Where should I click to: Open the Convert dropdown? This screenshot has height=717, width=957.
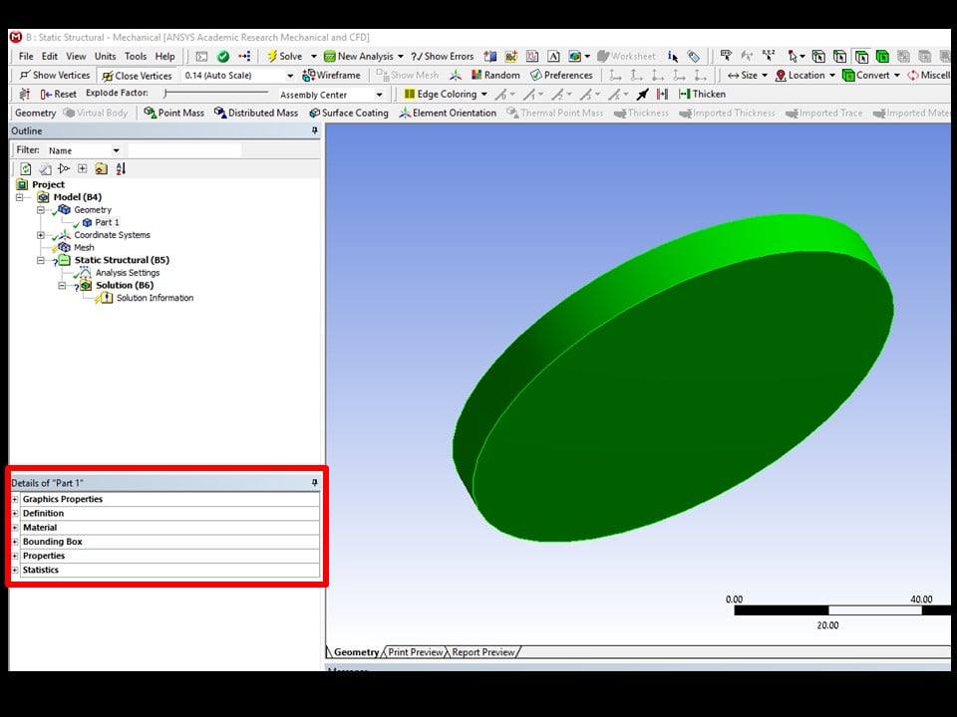coord(871,75)
